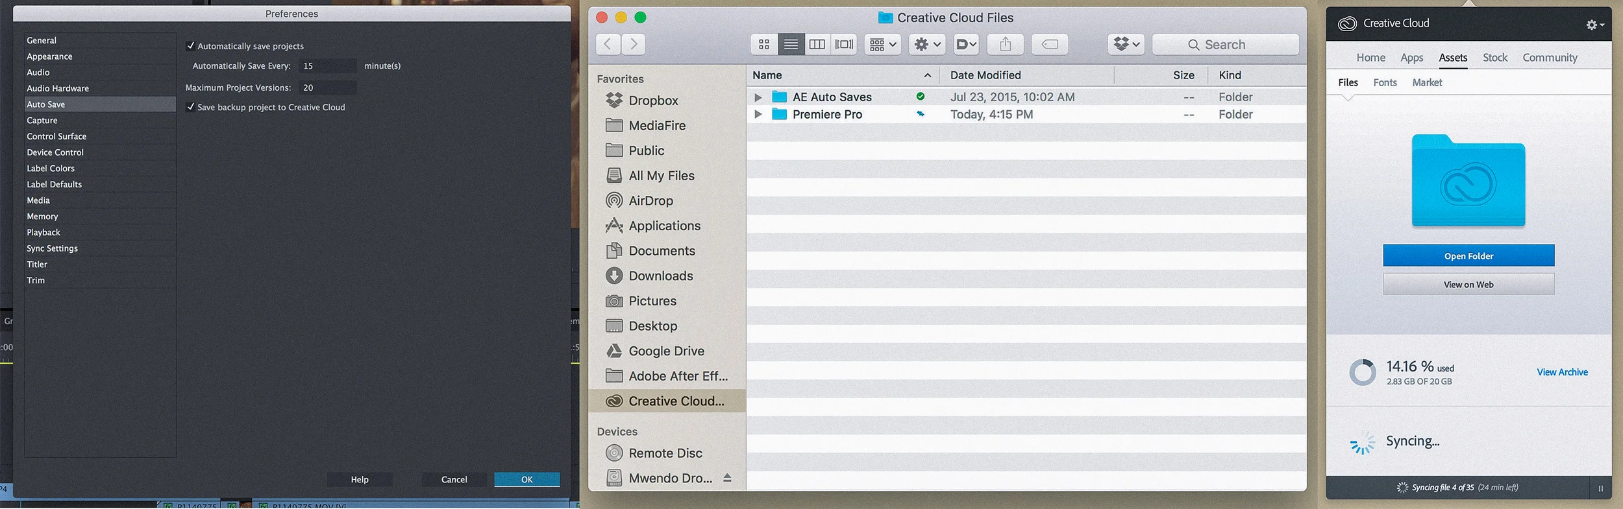1623x509 pixels.
Task: Click View on Web button
Action: [1468, 284]
